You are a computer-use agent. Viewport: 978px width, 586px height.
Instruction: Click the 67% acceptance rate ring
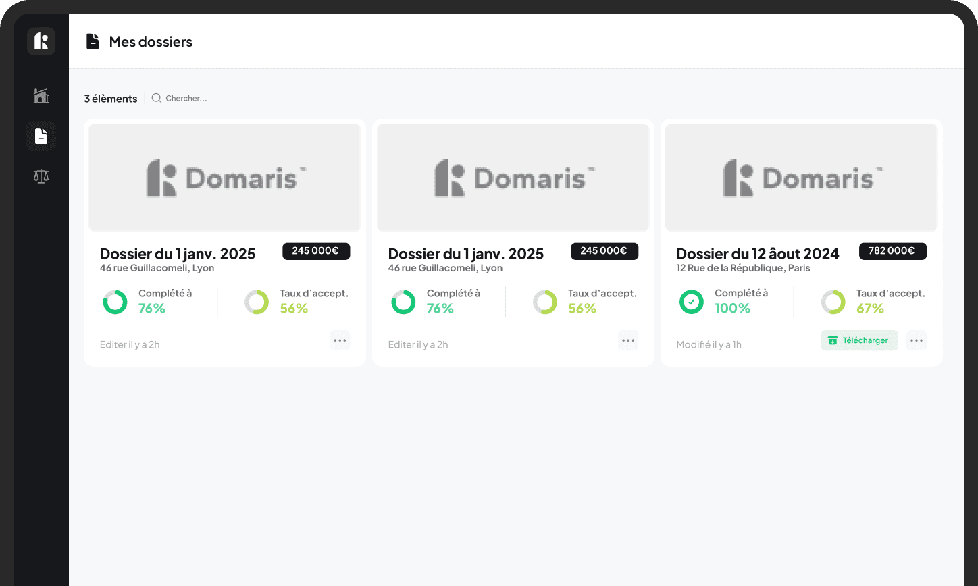[x=833, y=302]
